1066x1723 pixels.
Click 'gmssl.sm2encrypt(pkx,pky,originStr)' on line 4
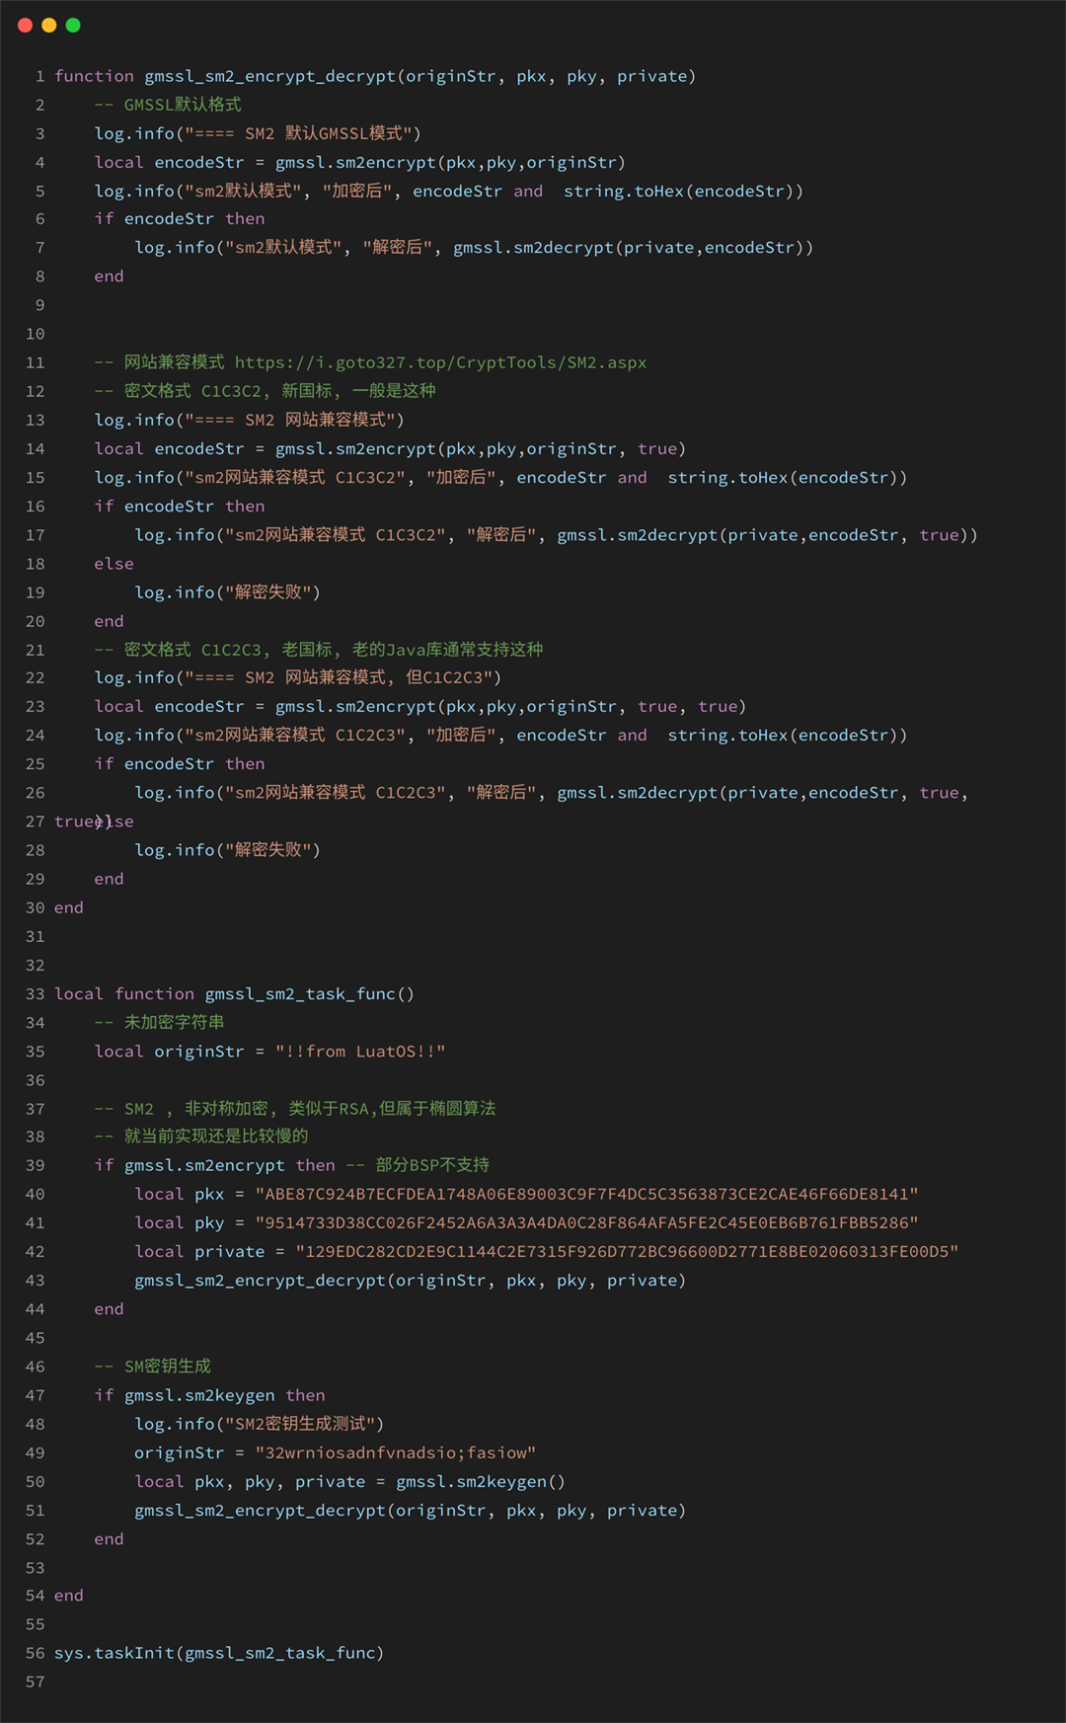[x=450, y=162]
